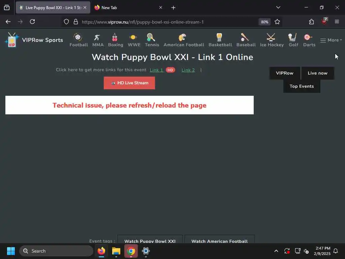Select the Boxing category icon
This screenshot has width=345, height=259.
click(116, 40)
